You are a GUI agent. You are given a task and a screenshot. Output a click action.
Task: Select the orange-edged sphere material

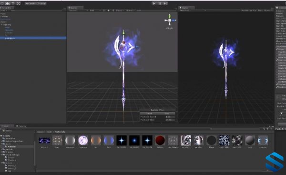click(x=96, y=140)
